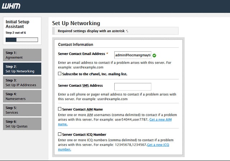230x161 pixels.
Task: Tick the Server Contact ICQ Number checkbox
Action: (x=60, y=134)
